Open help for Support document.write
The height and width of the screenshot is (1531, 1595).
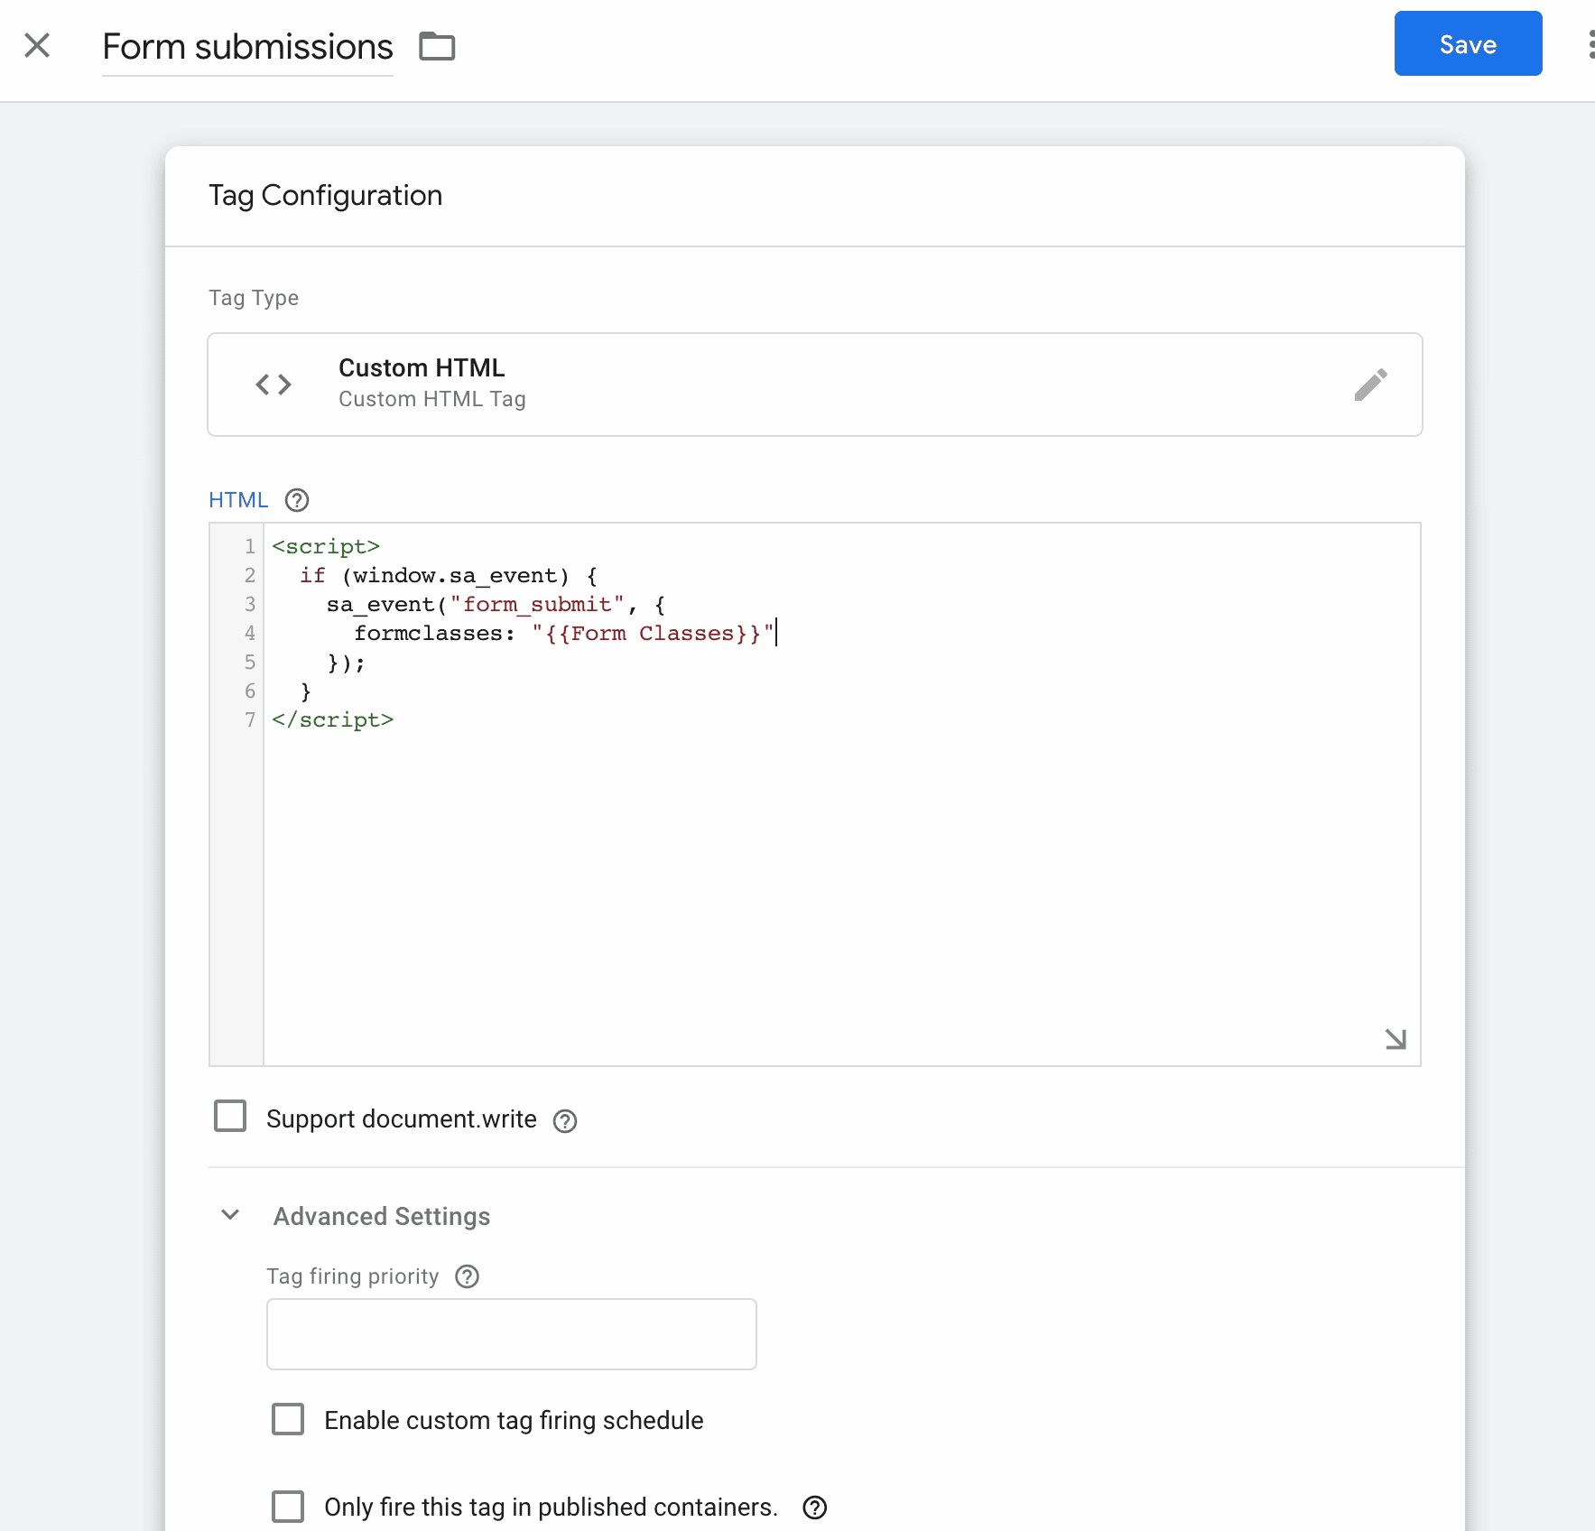click(565, 1121)
